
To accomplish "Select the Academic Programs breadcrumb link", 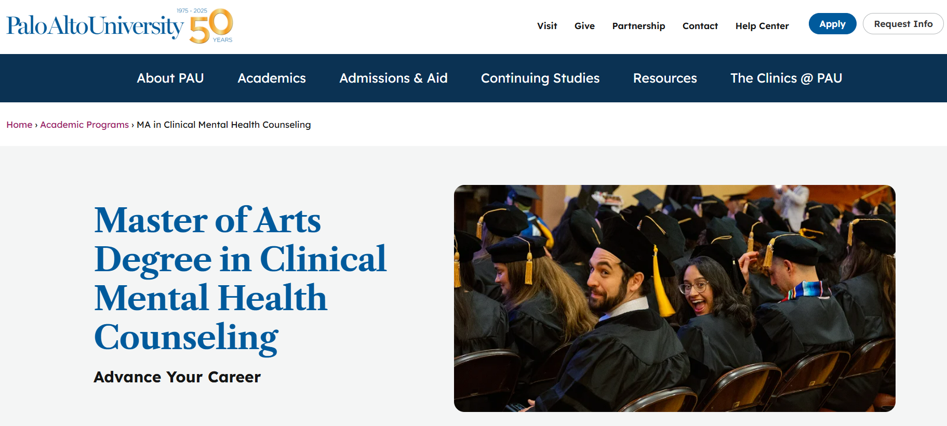I will coord(84,125).
